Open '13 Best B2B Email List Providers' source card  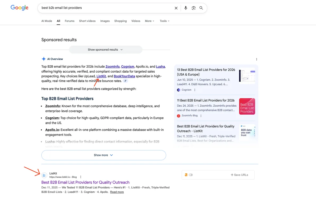[216, 79]
